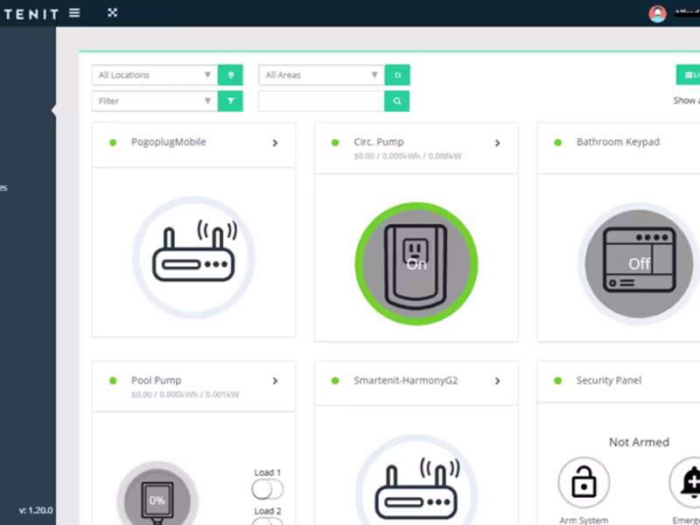Viewport: 700px width, 525px height.
Task: Click the Bathroom Keypad device name
Action: [618, 142]
